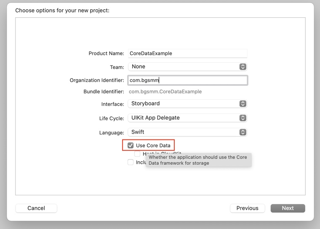Enable the Host in CloudKit checkbox

pos(137,154)
